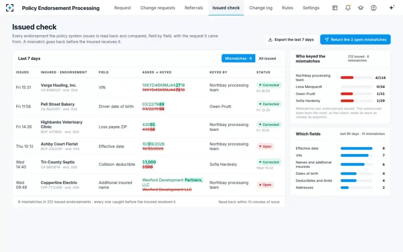
Task: Open the Change log tab
Action: (x=261, y=8)
